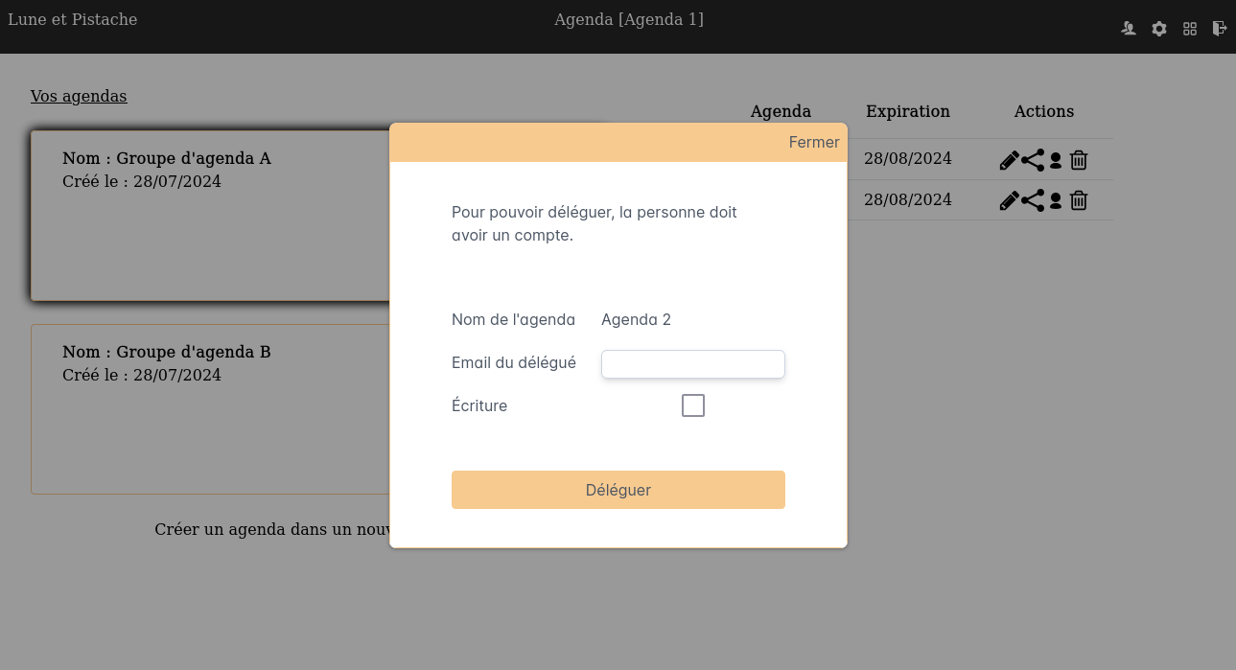This screenshot has width=1236, height=670.
Task: Click the delegate person icon in first row
Action: point(1056,160)
